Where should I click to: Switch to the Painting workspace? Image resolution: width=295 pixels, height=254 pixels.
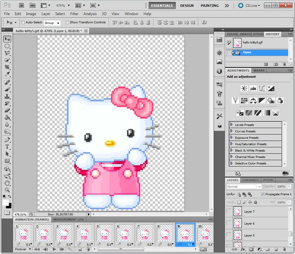click(210, 6)
